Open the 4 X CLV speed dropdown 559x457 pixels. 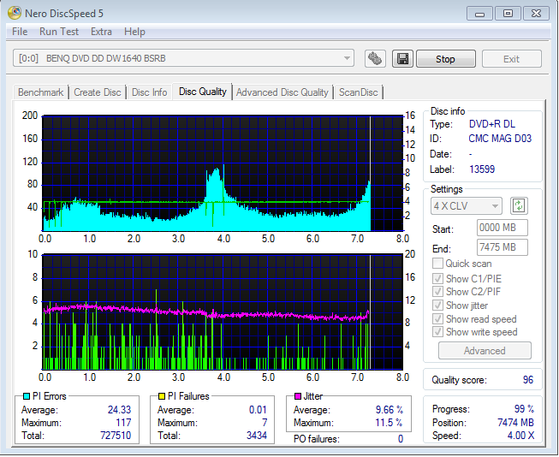[x=467, y=205]
